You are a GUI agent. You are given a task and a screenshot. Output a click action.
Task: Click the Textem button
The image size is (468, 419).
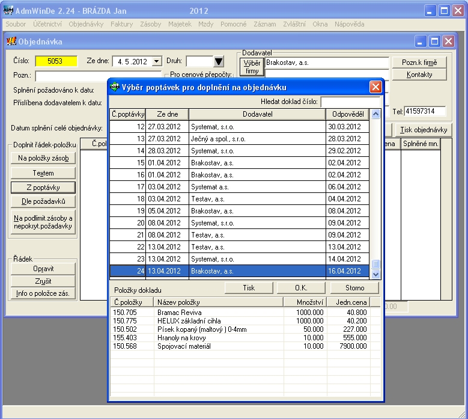pyautogui.click(x=43, y=173)
